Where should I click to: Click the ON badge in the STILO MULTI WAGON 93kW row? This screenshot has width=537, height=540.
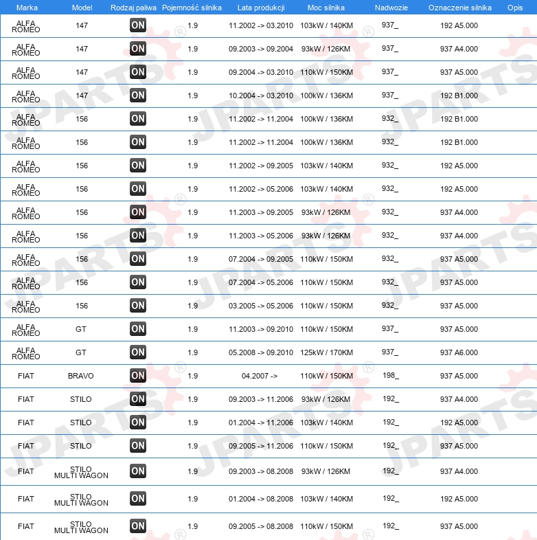(138, 471)
